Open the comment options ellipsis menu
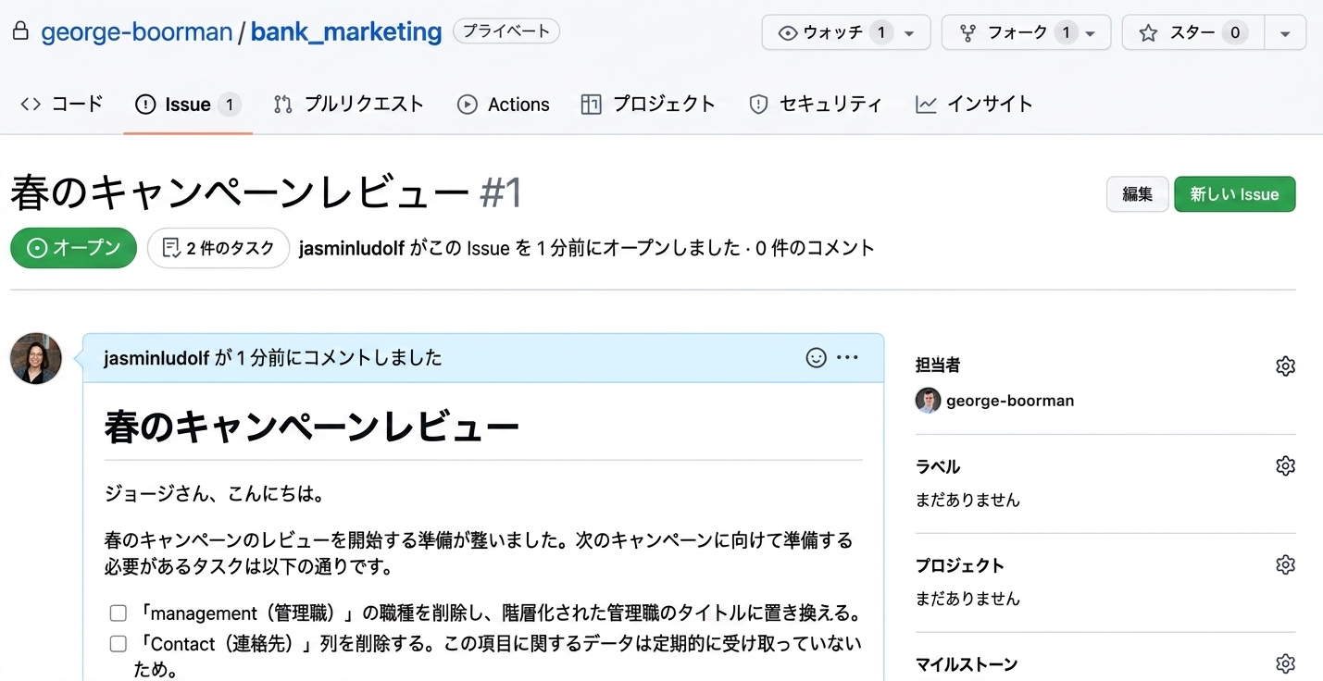This screenshot has height=681, width=1323. click(x=847, y=358)
